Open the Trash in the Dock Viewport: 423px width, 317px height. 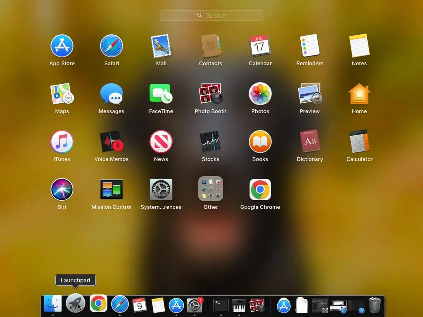(375, 305)
